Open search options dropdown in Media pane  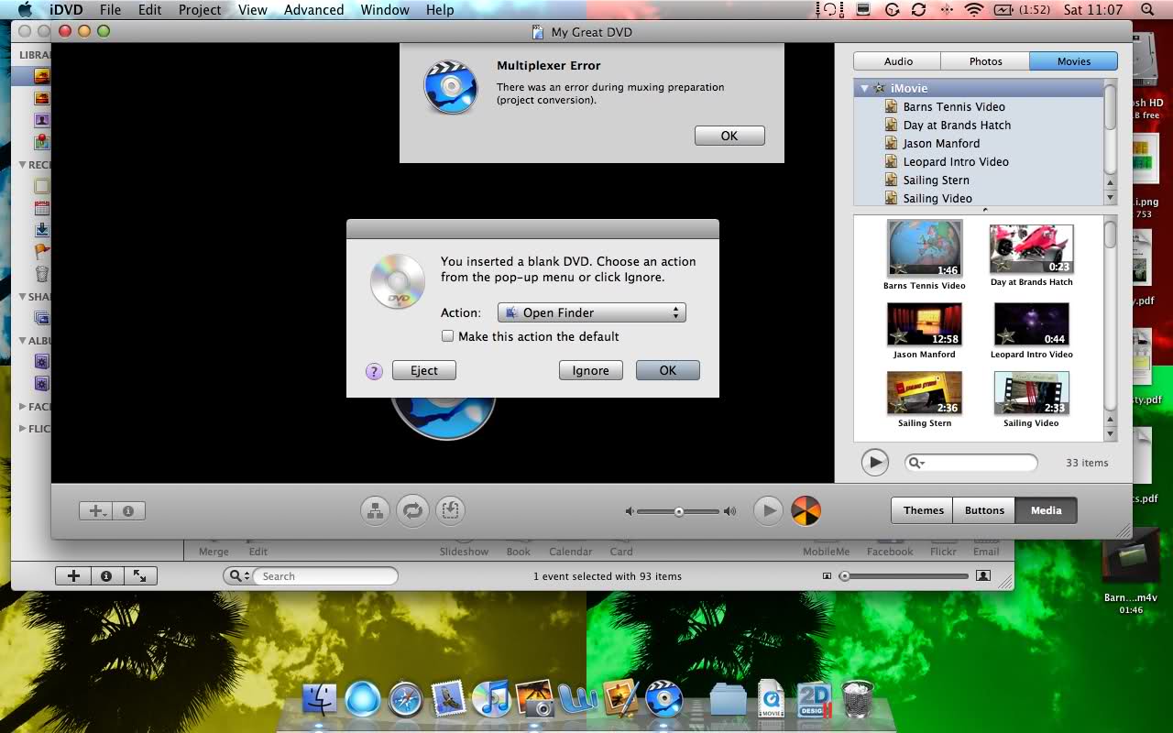click(916, 463)
